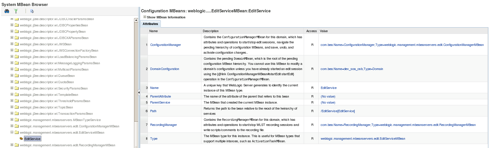Open the ConfigurationManager attribute link

click(165, 45)
